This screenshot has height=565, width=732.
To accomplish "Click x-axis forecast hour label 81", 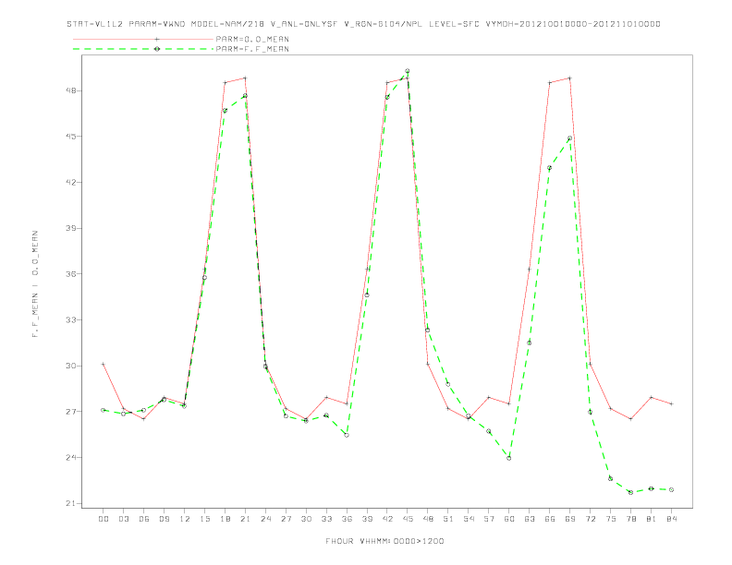I will (652, 519).
